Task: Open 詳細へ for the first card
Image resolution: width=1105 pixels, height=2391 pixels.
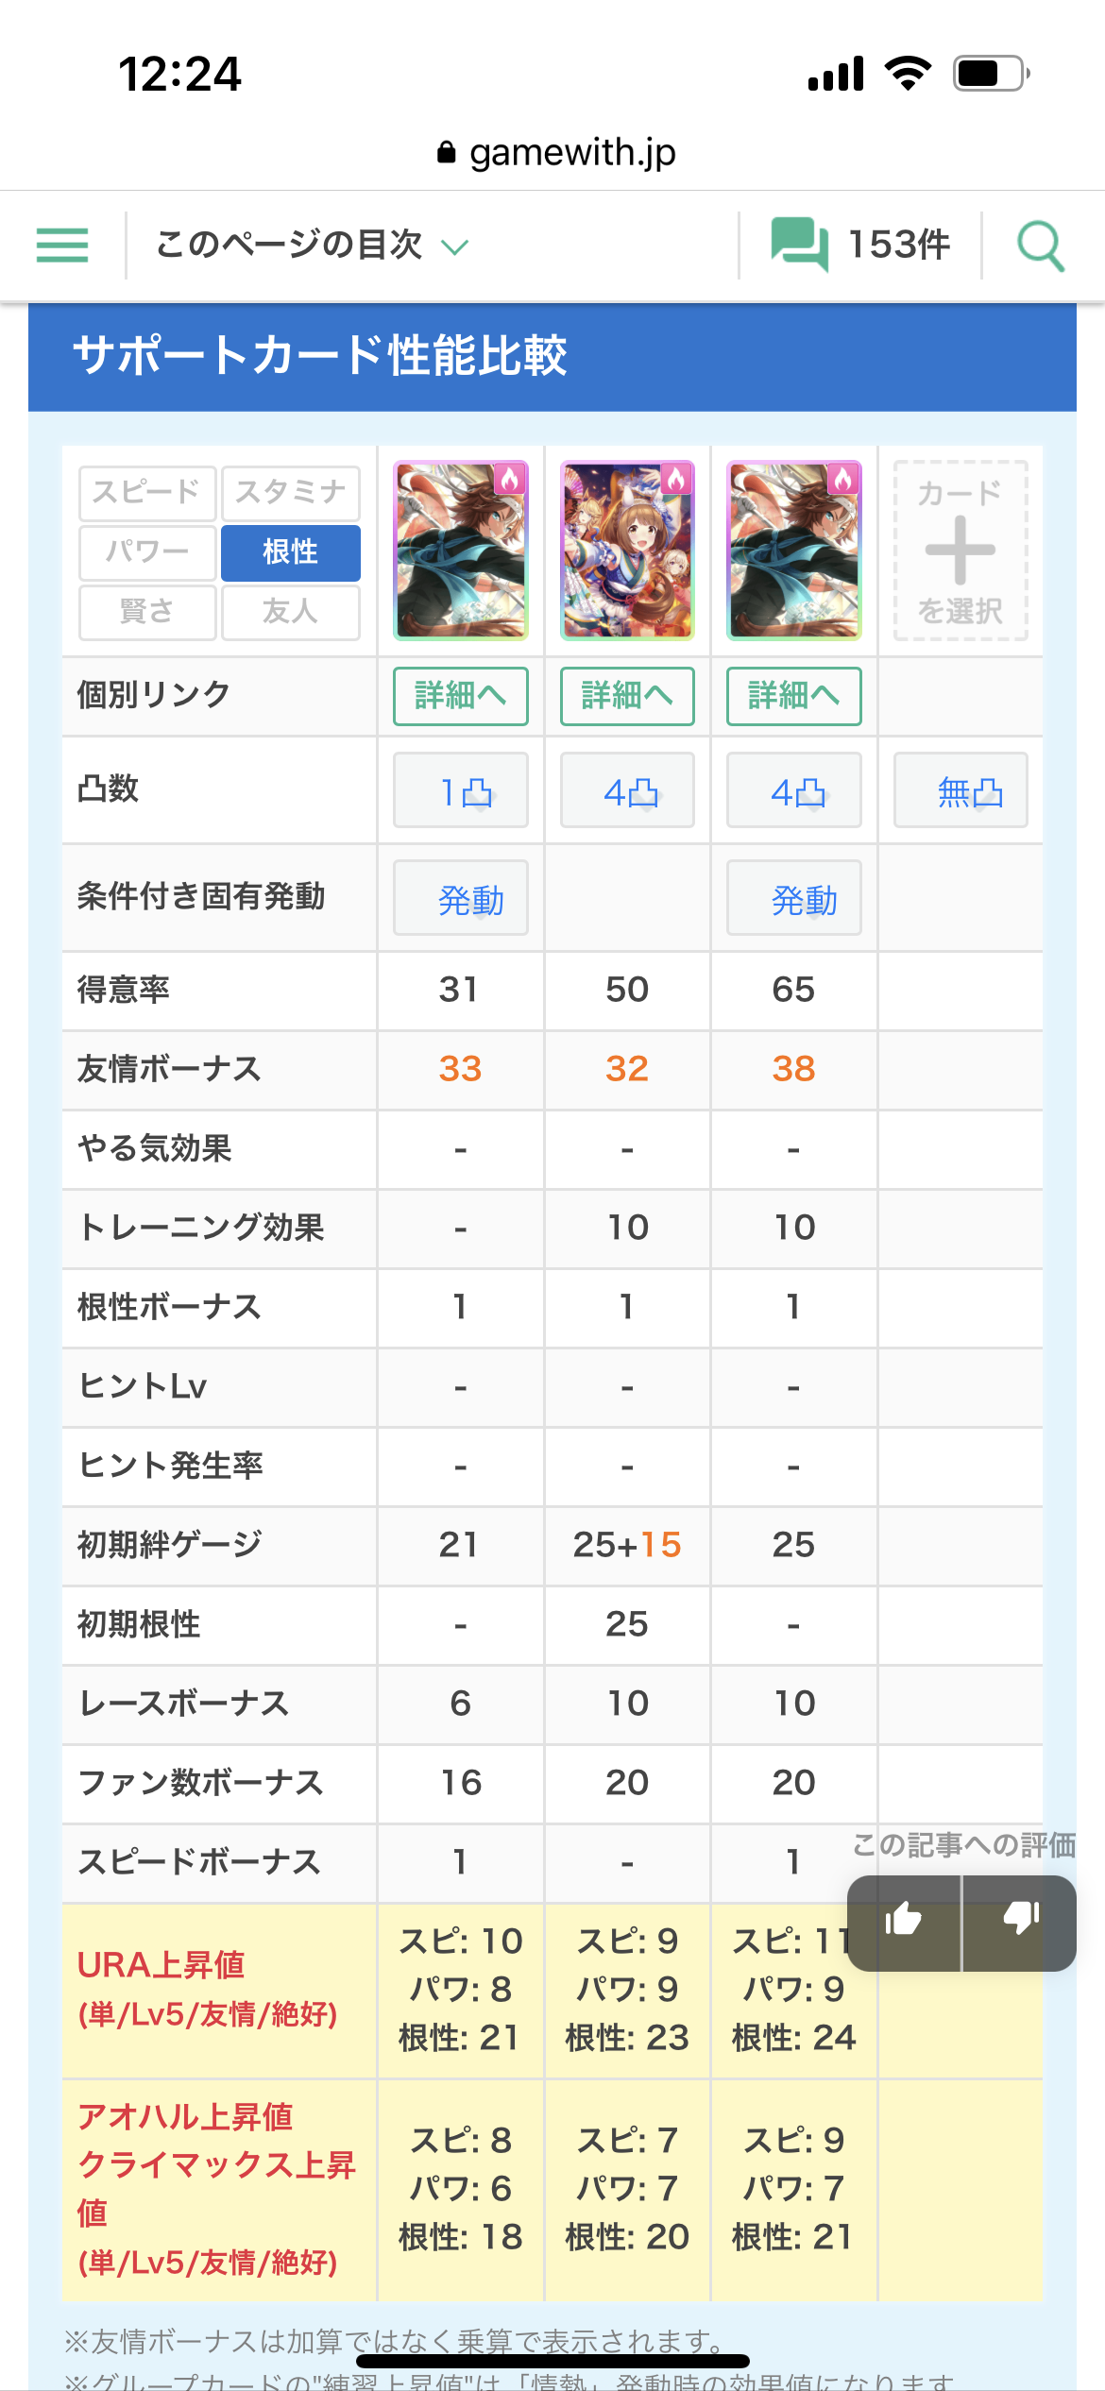Action: click(461, 696)
